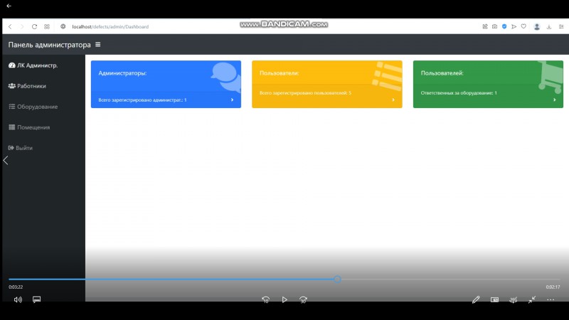Go back in the browser
This screenshot has width=569, height=320.
click(x=10, y=26)
